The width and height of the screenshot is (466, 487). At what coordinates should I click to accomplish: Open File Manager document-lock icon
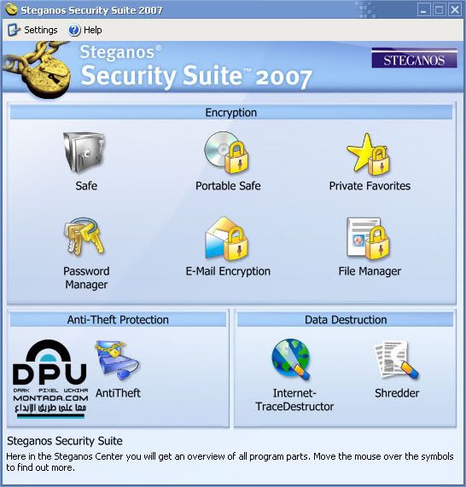[x=369, y=238]
